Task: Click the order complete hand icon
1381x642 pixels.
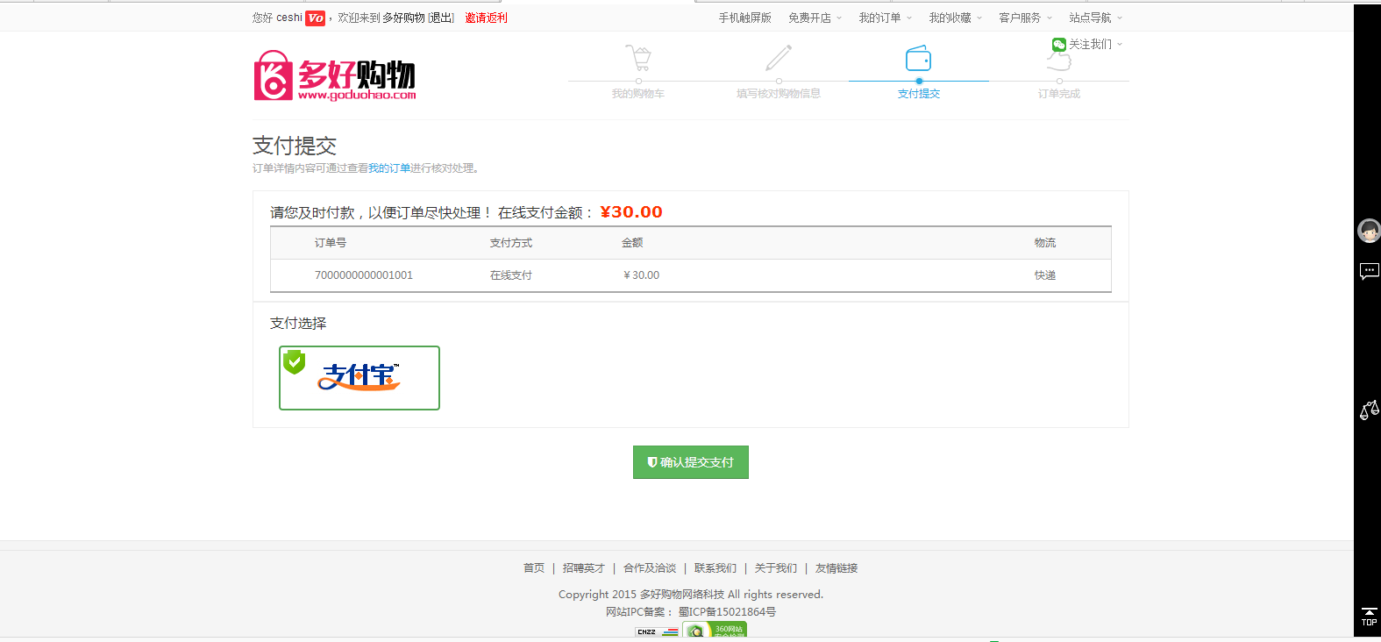Action: (x=1059, y=61)
